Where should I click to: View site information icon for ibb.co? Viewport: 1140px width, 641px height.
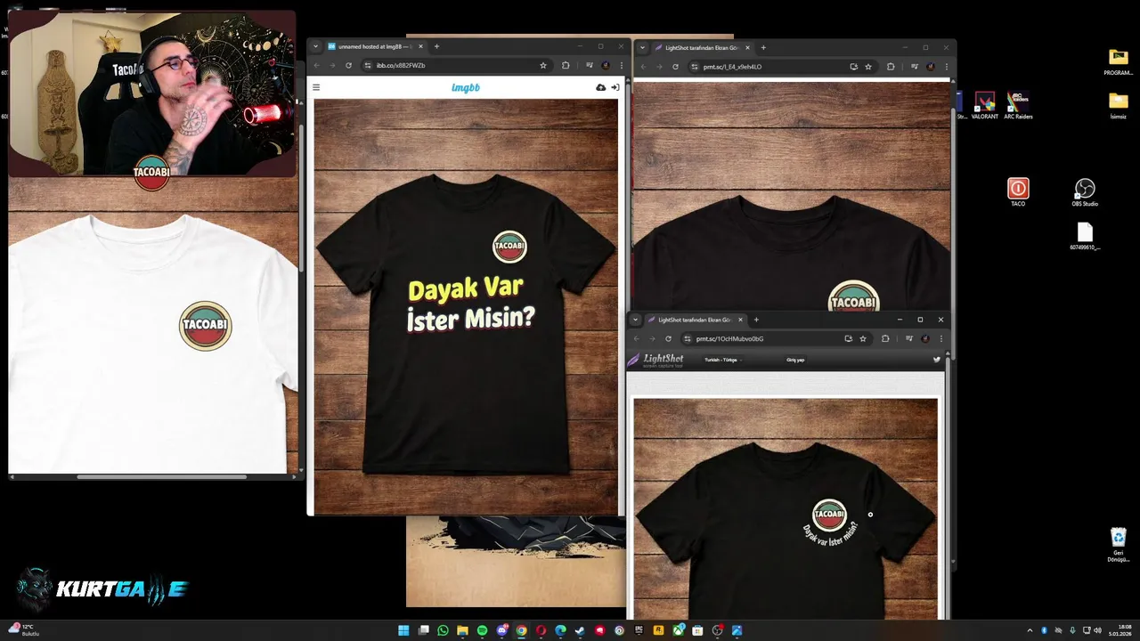point(368,65)
